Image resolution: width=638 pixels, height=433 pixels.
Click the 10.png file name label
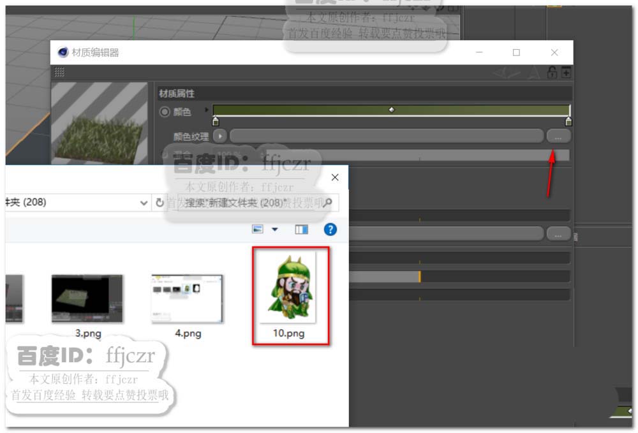288,334
